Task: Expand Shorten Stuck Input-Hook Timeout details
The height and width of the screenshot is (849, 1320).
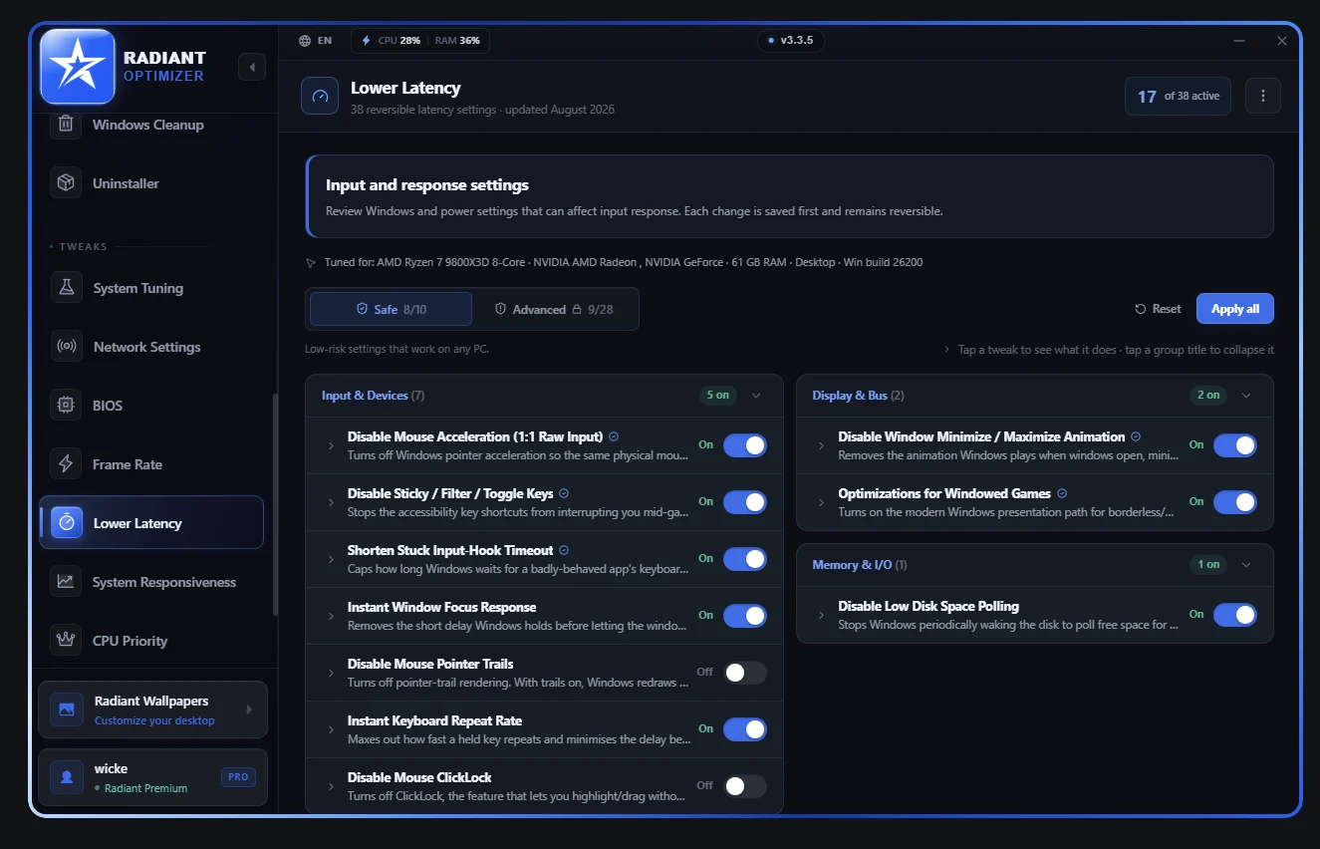Action: tap(331, 559)
